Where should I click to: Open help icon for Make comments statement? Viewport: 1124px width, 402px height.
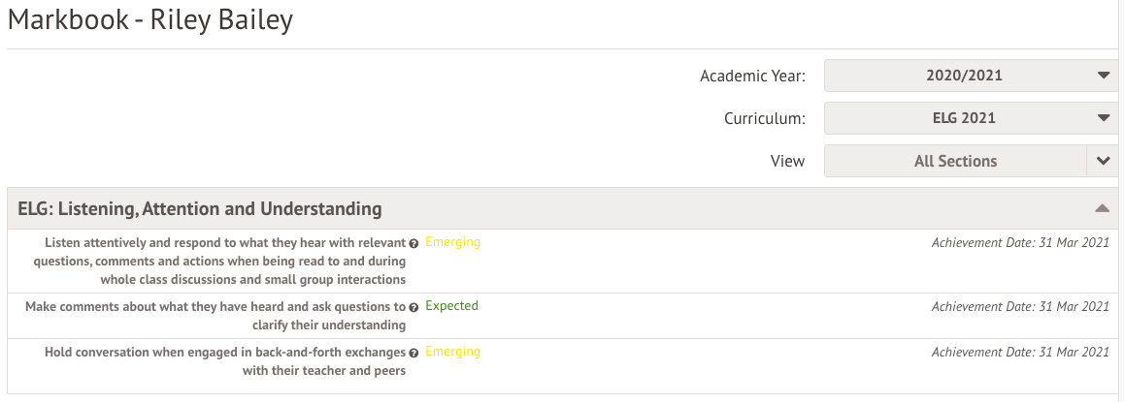point(414,307)
